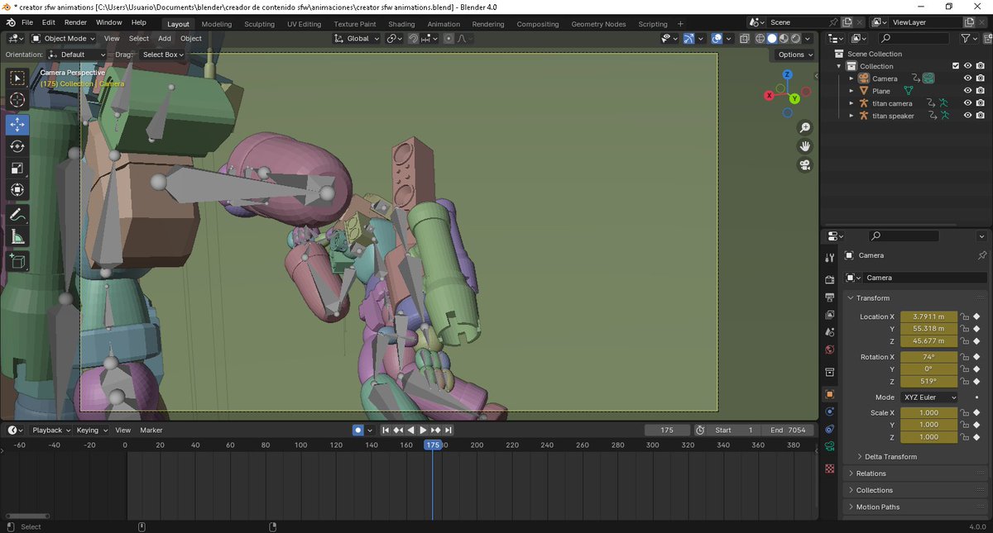Open the timeline Marker menu
Image resolution: width=993 pixels, height=533 pixels.
(x=151, y=431)
